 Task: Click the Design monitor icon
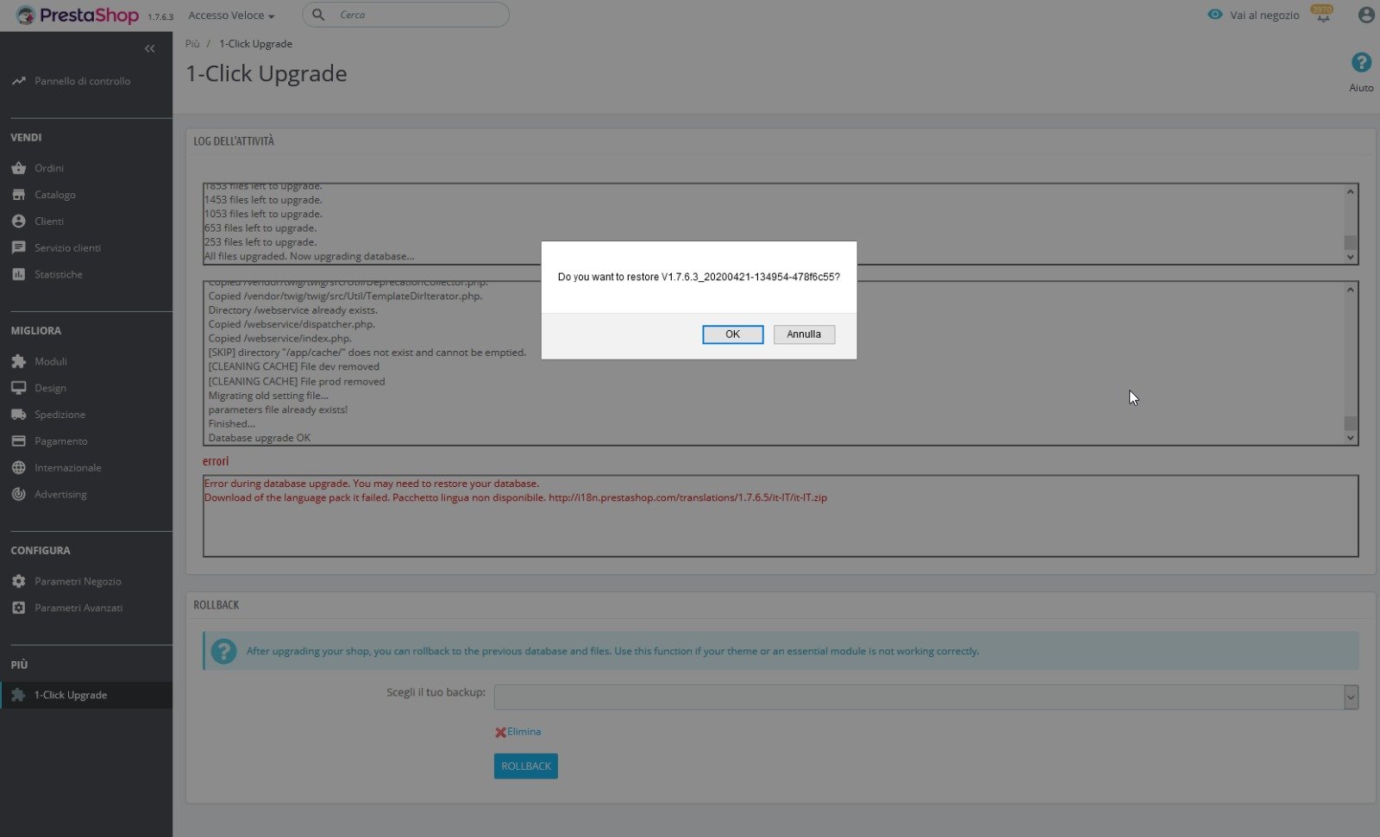19,388
